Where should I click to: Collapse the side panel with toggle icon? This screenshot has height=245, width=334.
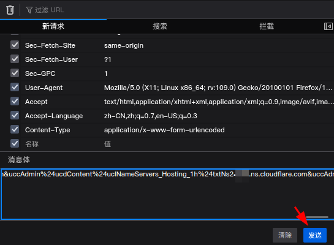[328, 26]
